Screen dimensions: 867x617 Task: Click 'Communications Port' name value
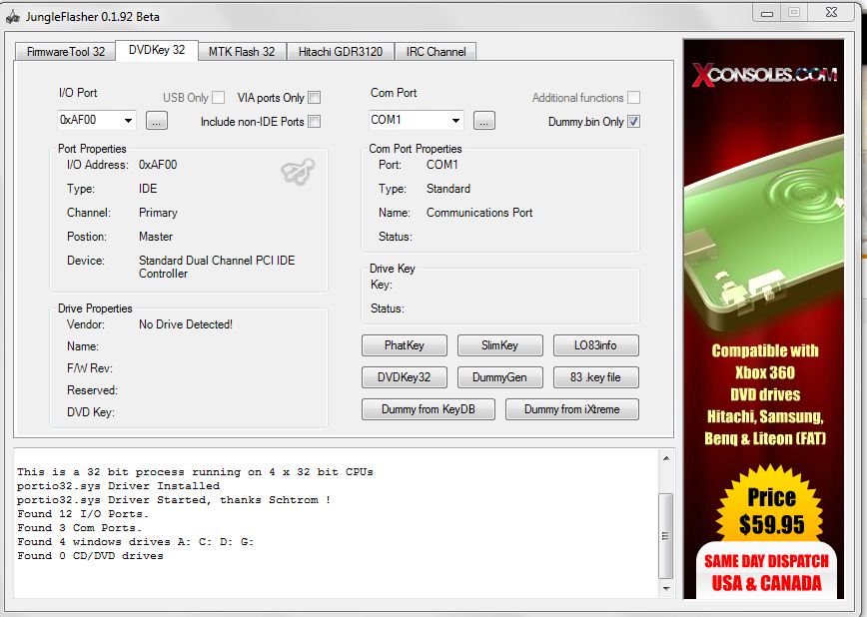(x=479, y=213)
